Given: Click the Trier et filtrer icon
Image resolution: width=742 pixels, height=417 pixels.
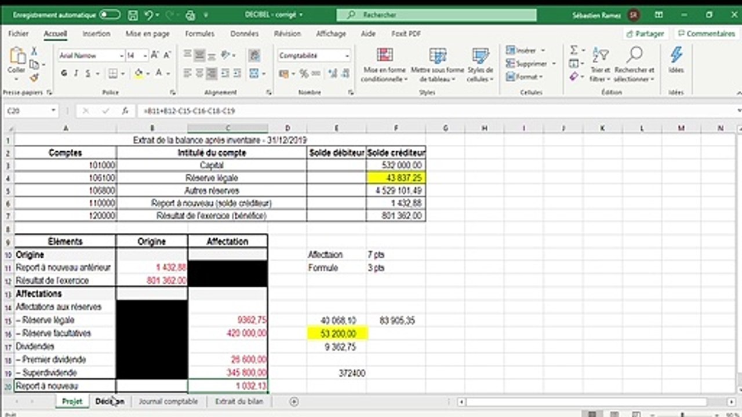Looking at the screenshot, I should [601, 56].
